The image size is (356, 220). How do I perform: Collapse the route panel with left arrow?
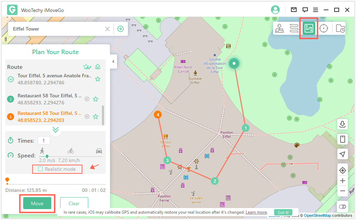coord(113,62)
